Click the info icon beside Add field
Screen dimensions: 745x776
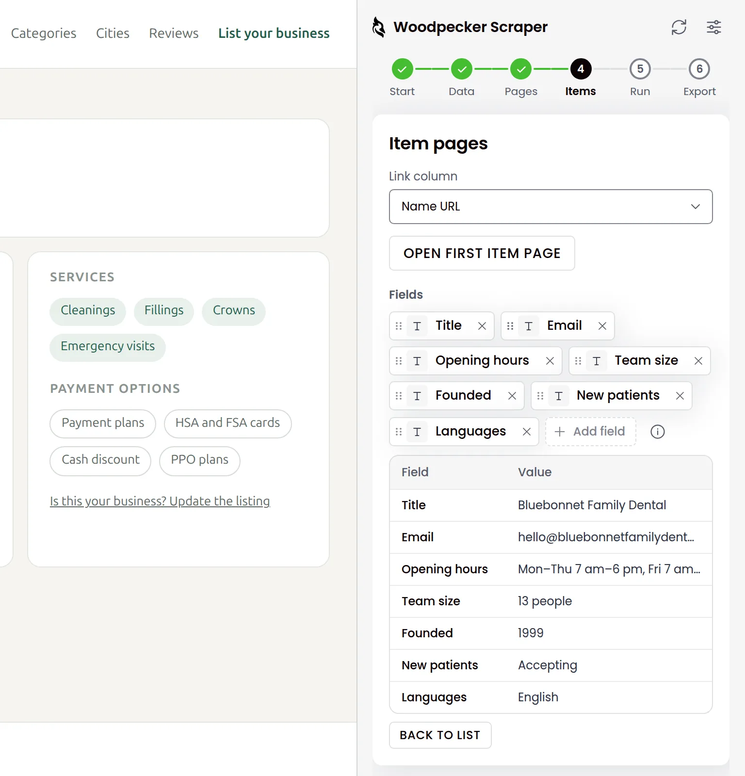[x=658, y=432]
